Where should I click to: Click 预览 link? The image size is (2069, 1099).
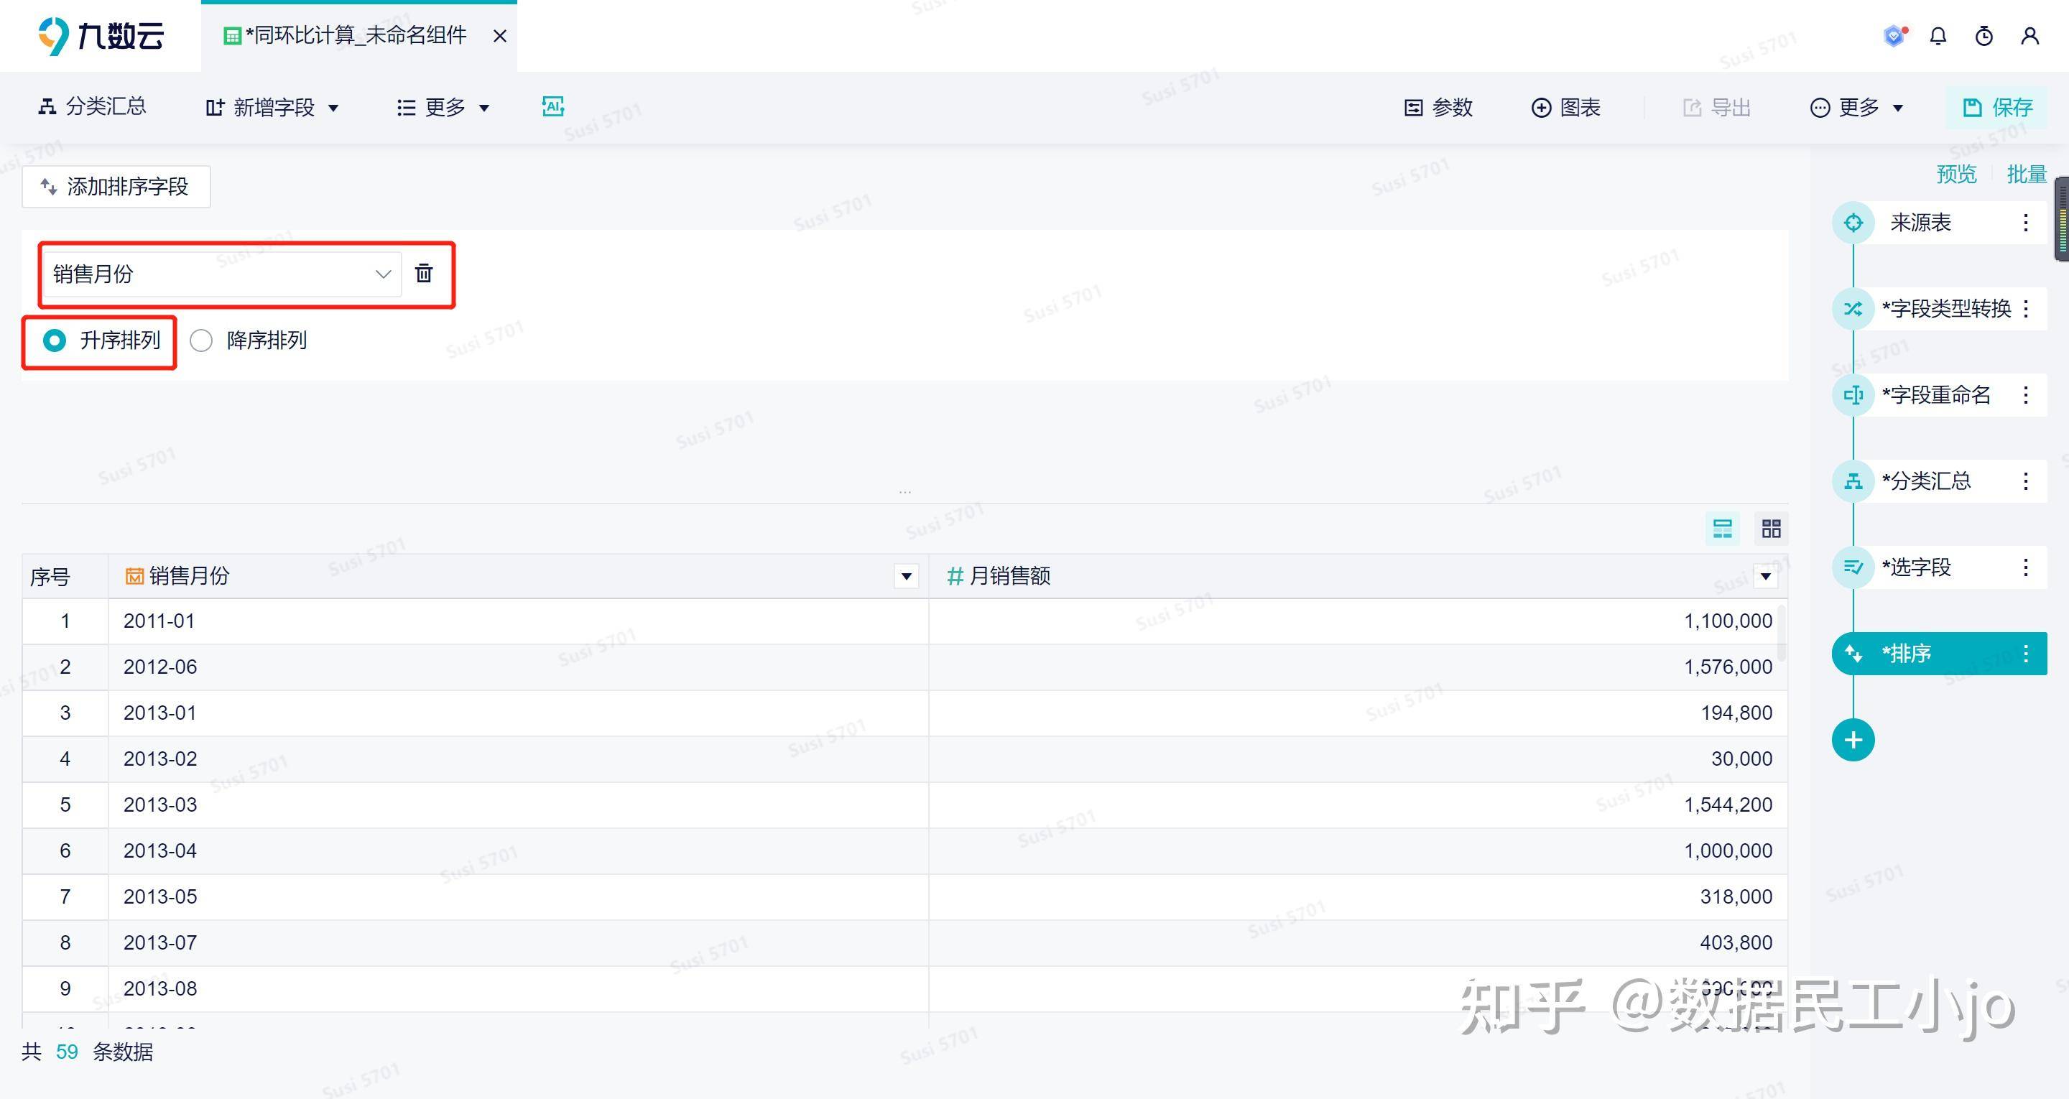click(1956, 175)
